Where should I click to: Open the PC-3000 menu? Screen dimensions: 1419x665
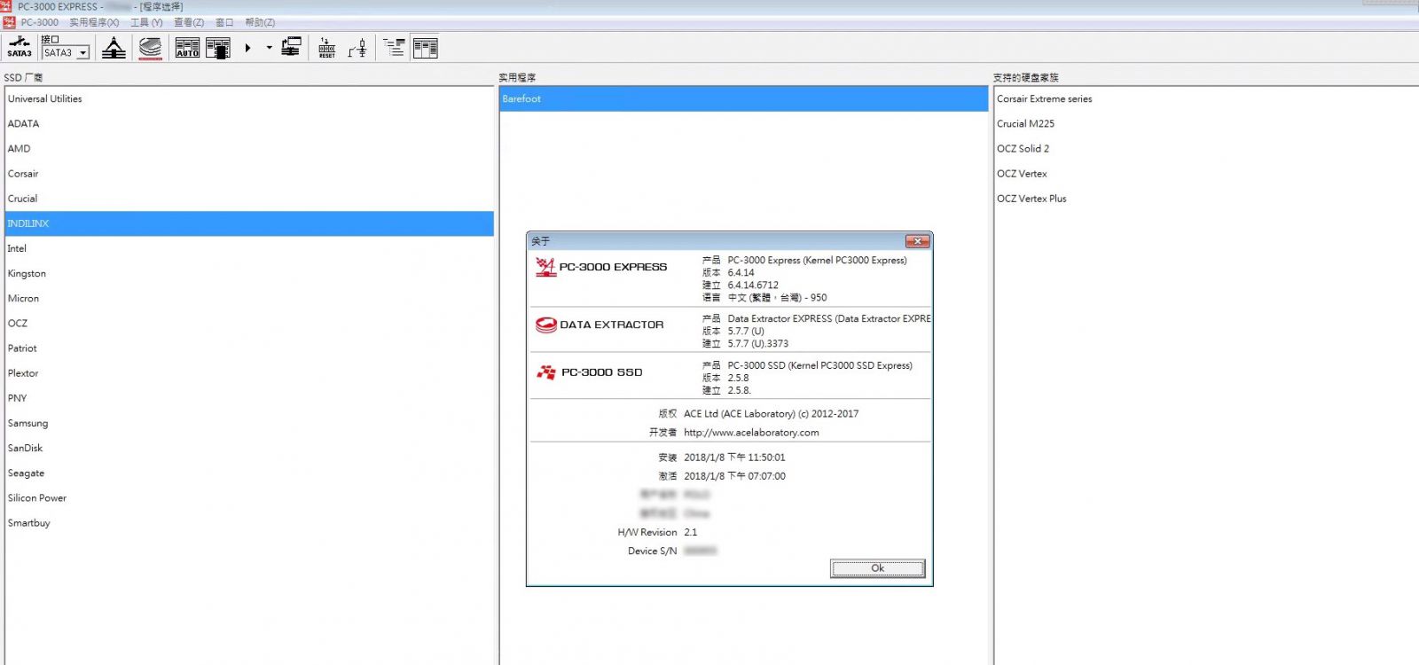tap(40, 22)
